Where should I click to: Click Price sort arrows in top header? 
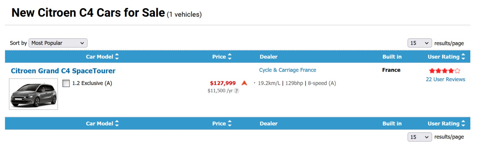pyautogui.click(x=230, y=57)
